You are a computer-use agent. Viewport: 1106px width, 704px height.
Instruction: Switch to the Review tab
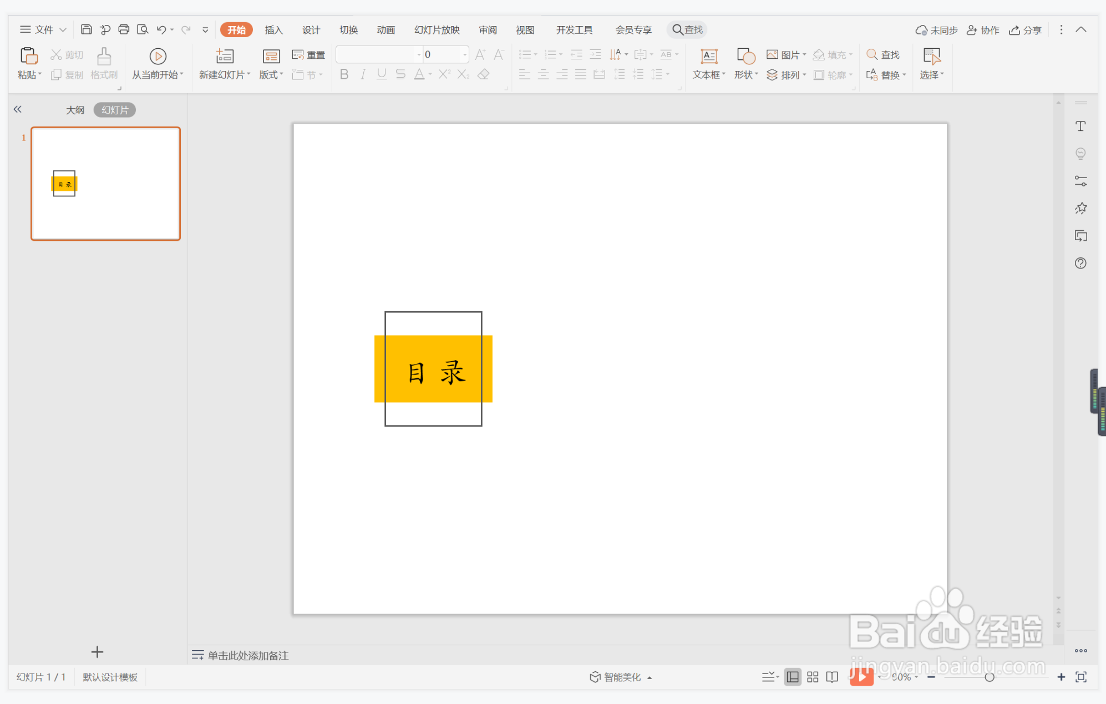(488, 30)
